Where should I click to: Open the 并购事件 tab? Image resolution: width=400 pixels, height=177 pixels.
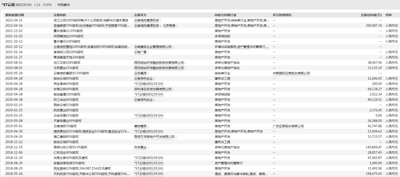pos(64,5)
